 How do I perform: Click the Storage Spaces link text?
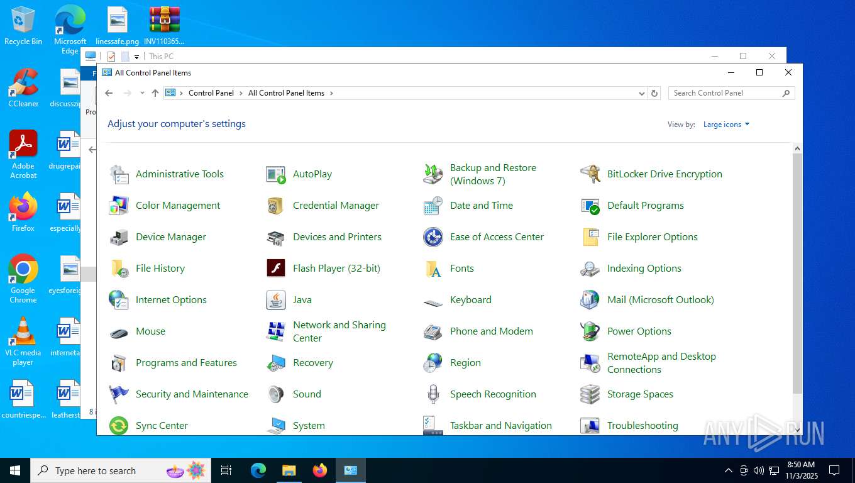coord(640,394)
